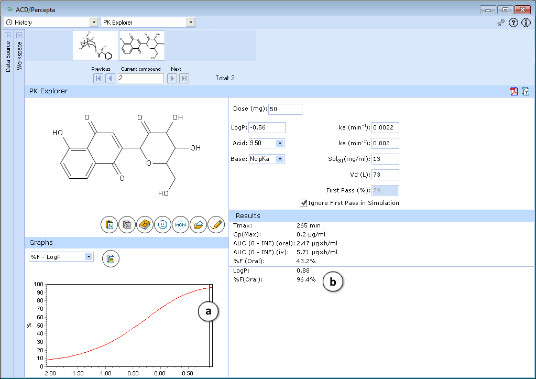Viewport: 536px width, 379px height.
Task: Click the copy structure icon below the molecule
Action: point(127,225)
